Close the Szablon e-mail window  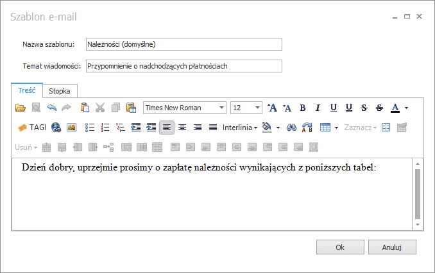tap(420, 17)
